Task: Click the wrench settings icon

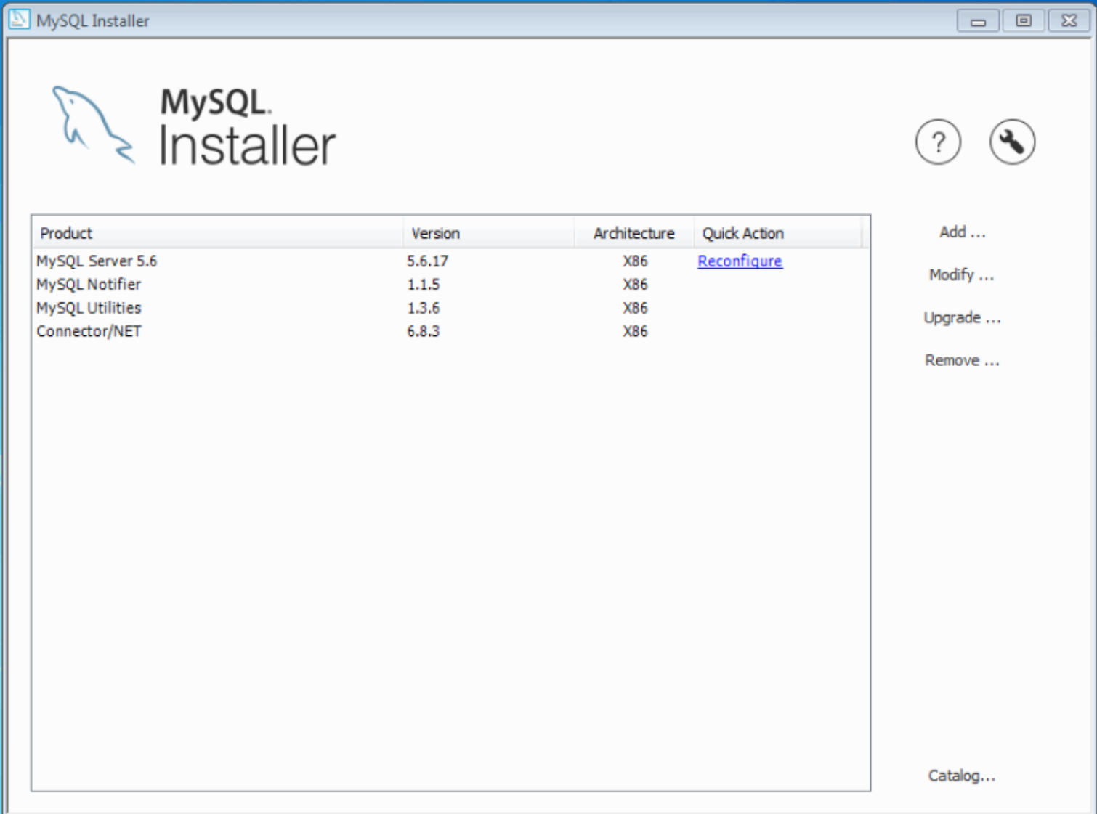Action: click(x=1011, y=142)
